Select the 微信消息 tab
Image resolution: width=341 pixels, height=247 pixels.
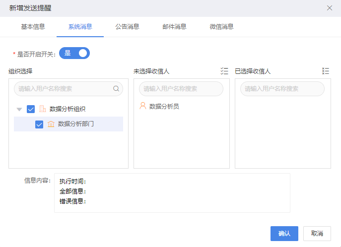(221, 27)
